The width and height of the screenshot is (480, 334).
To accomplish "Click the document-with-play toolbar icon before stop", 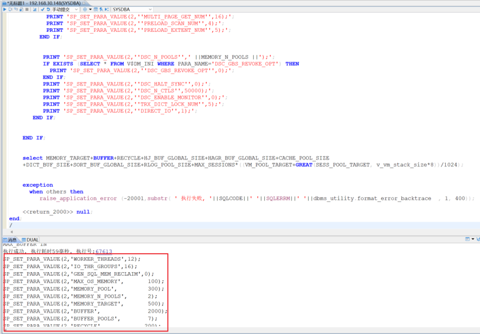I will click(21, 9).
